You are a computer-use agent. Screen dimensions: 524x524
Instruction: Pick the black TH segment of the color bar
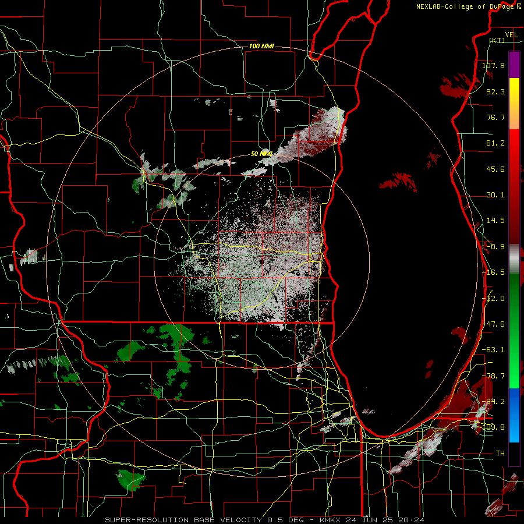514,454
